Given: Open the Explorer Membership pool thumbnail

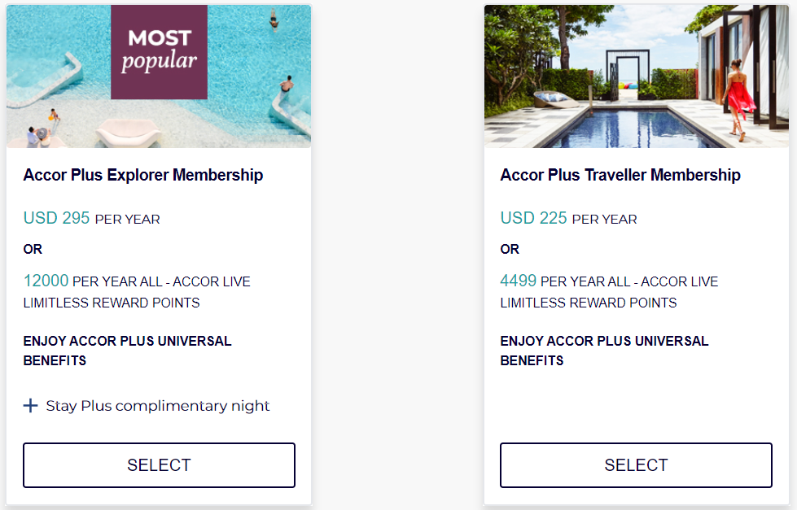Looking at the screenshot, I should (159, 76).
